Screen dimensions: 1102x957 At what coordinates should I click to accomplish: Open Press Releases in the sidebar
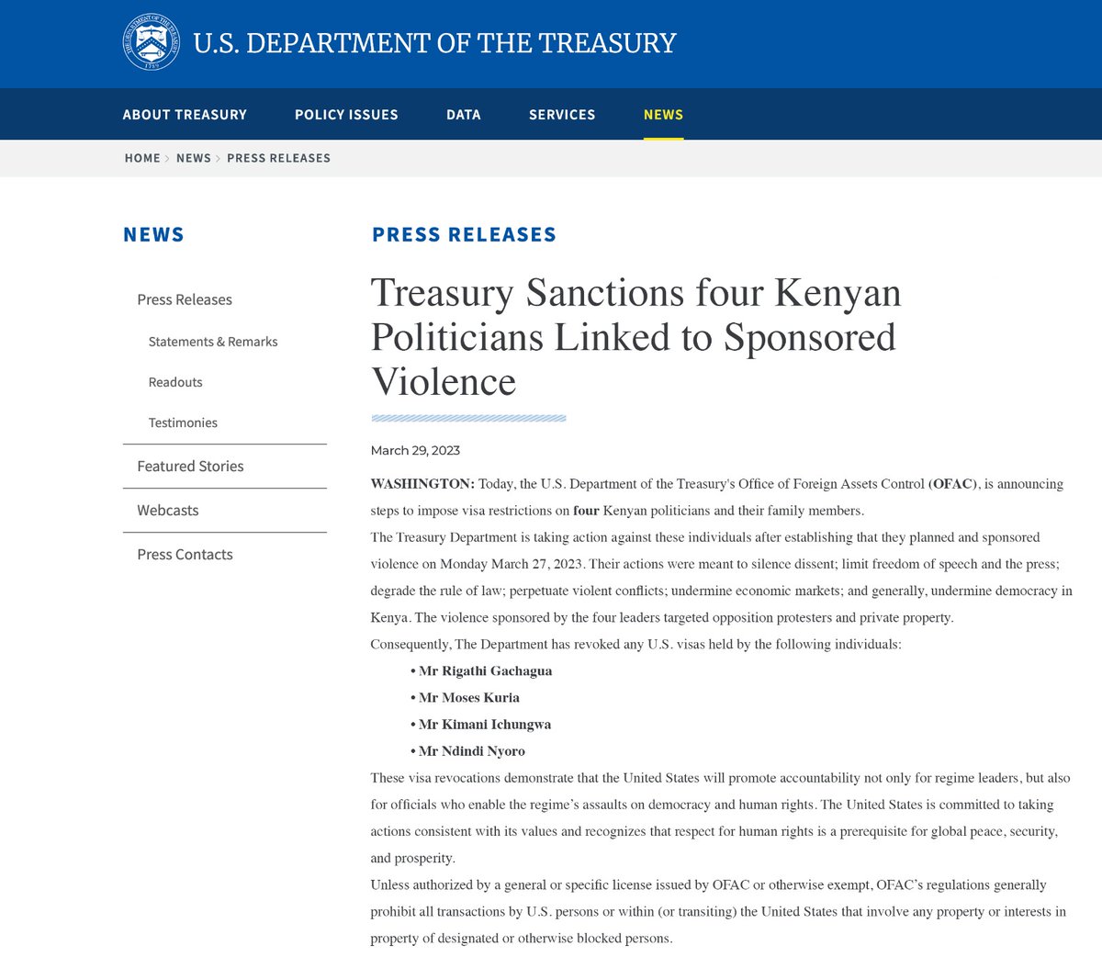185,299
